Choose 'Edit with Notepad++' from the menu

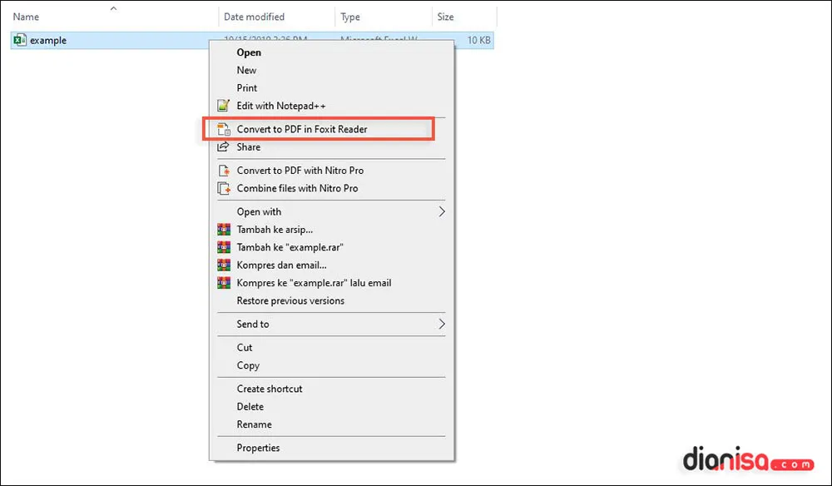[x=283, y=106]
